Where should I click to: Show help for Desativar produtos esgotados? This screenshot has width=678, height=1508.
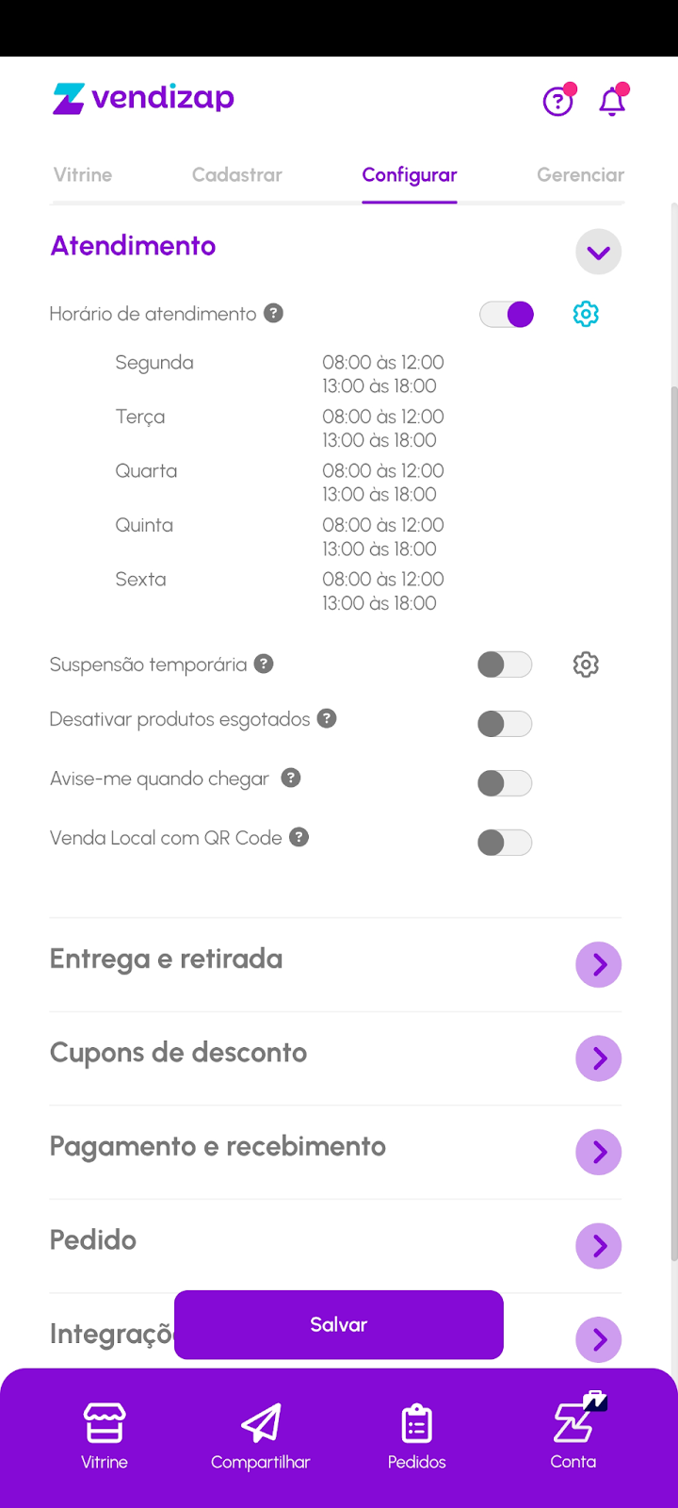[327, 718]
